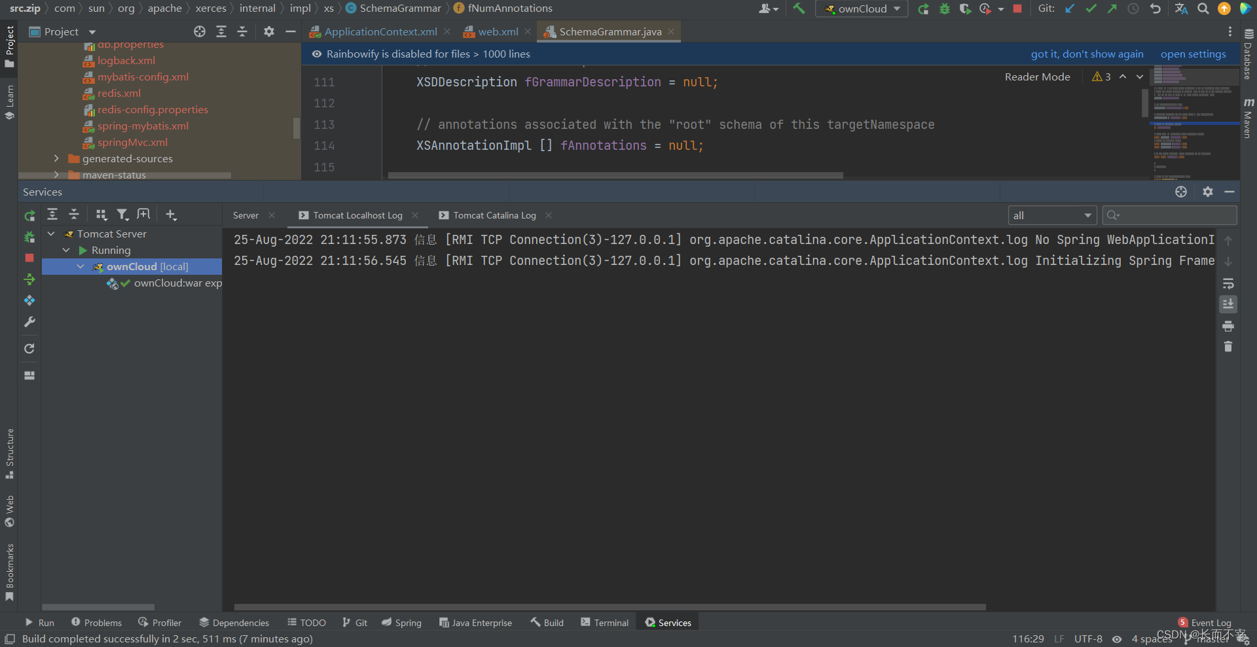Open the Profile run icon in the main toolbar

(x=985, y=9)
